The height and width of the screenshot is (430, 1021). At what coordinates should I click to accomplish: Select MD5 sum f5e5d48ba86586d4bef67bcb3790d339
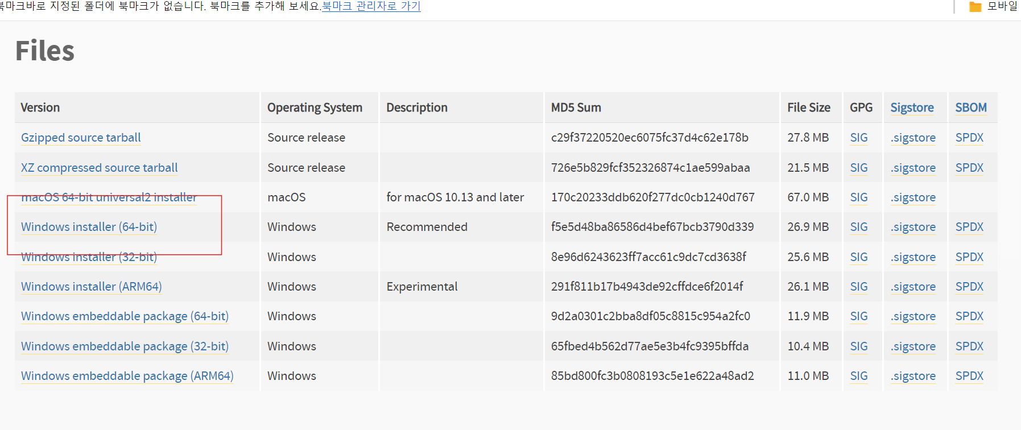pos(652,227)
